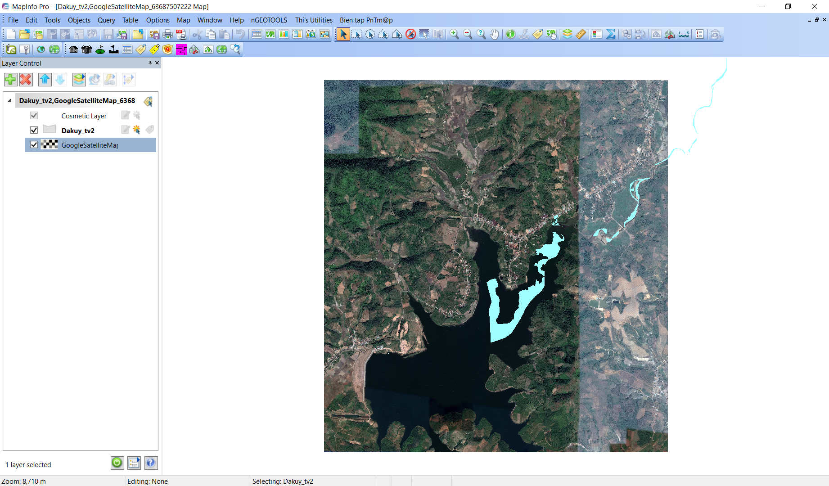The image size is (829, 486).
Task: Select the Label tag tool in main toolbar
Action: [537, 34]
